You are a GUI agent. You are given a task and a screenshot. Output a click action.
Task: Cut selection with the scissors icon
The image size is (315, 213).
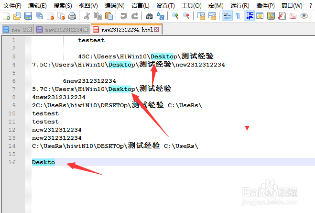tap(87, 16)
